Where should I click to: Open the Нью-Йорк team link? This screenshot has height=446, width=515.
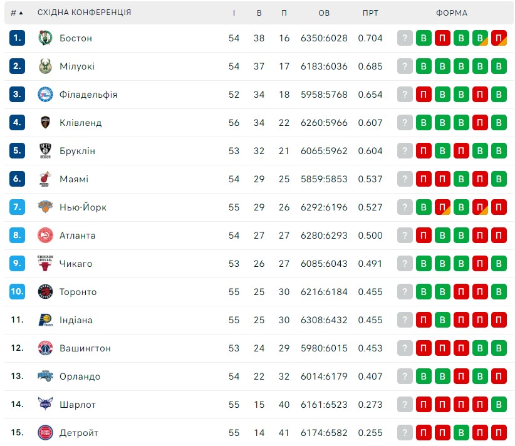click(83, 207)
